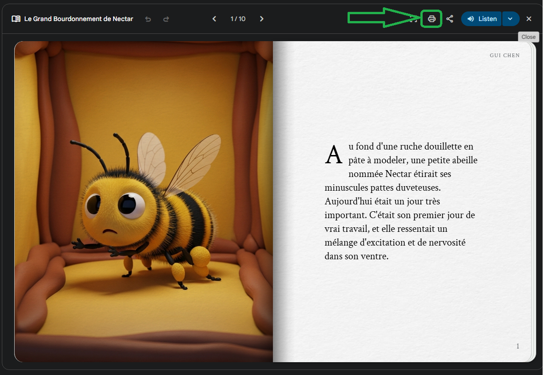
Task: Select the bee illustration page
Action: [144, 202]
